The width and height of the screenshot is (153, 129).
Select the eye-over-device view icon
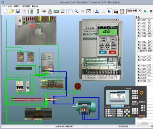click(x=50, y=11)
